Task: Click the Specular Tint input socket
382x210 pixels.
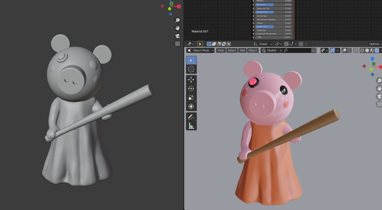Action: [253, 8]
